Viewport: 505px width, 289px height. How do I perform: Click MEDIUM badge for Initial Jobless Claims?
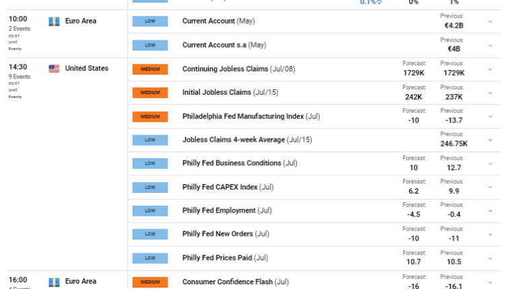point(150,93)
